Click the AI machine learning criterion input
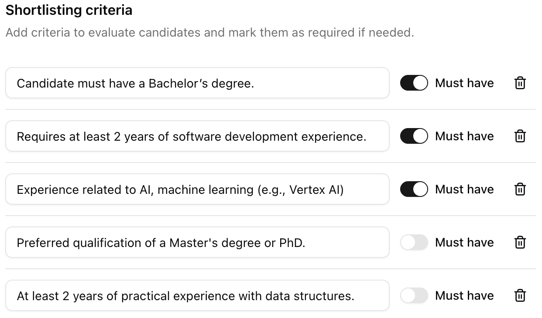542x318 pixels. pos(196,189)
